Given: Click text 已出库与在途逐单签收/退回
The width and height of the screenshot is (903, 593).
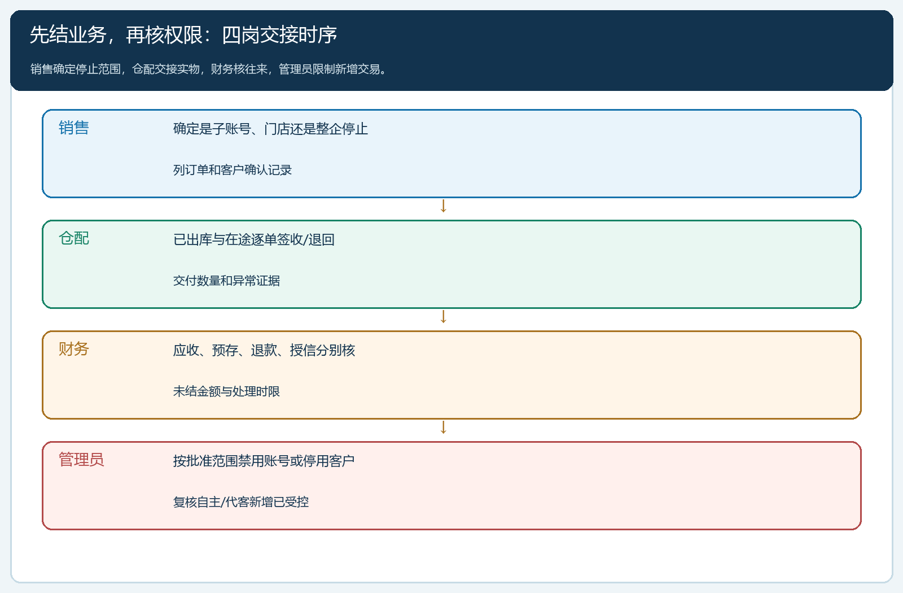Looking at the screenshot, I should [x=254, y=239].
